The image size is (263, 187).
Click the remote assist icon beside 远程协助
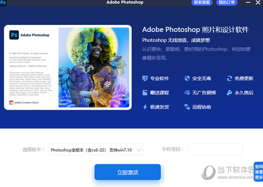click(x=187, y=107)
